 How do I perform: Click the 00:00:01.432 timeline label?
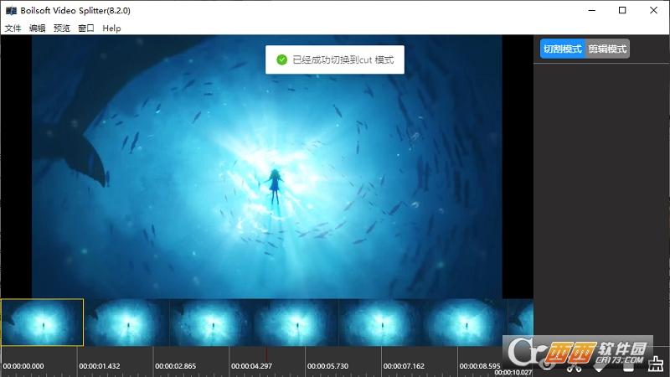[100, 366]
